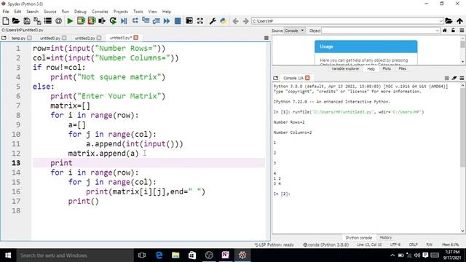Close the untitled3.py tab

[x=136, y=37]
